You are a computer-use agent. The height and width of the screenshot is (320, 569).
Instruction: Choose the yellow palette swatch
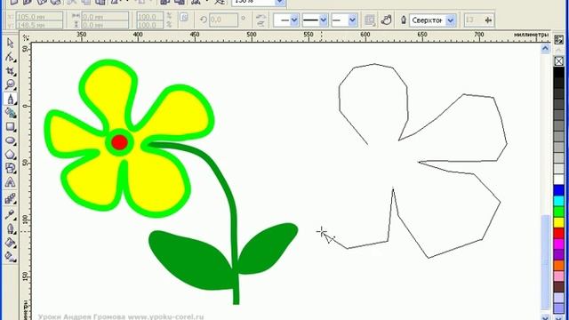(559, 222)
